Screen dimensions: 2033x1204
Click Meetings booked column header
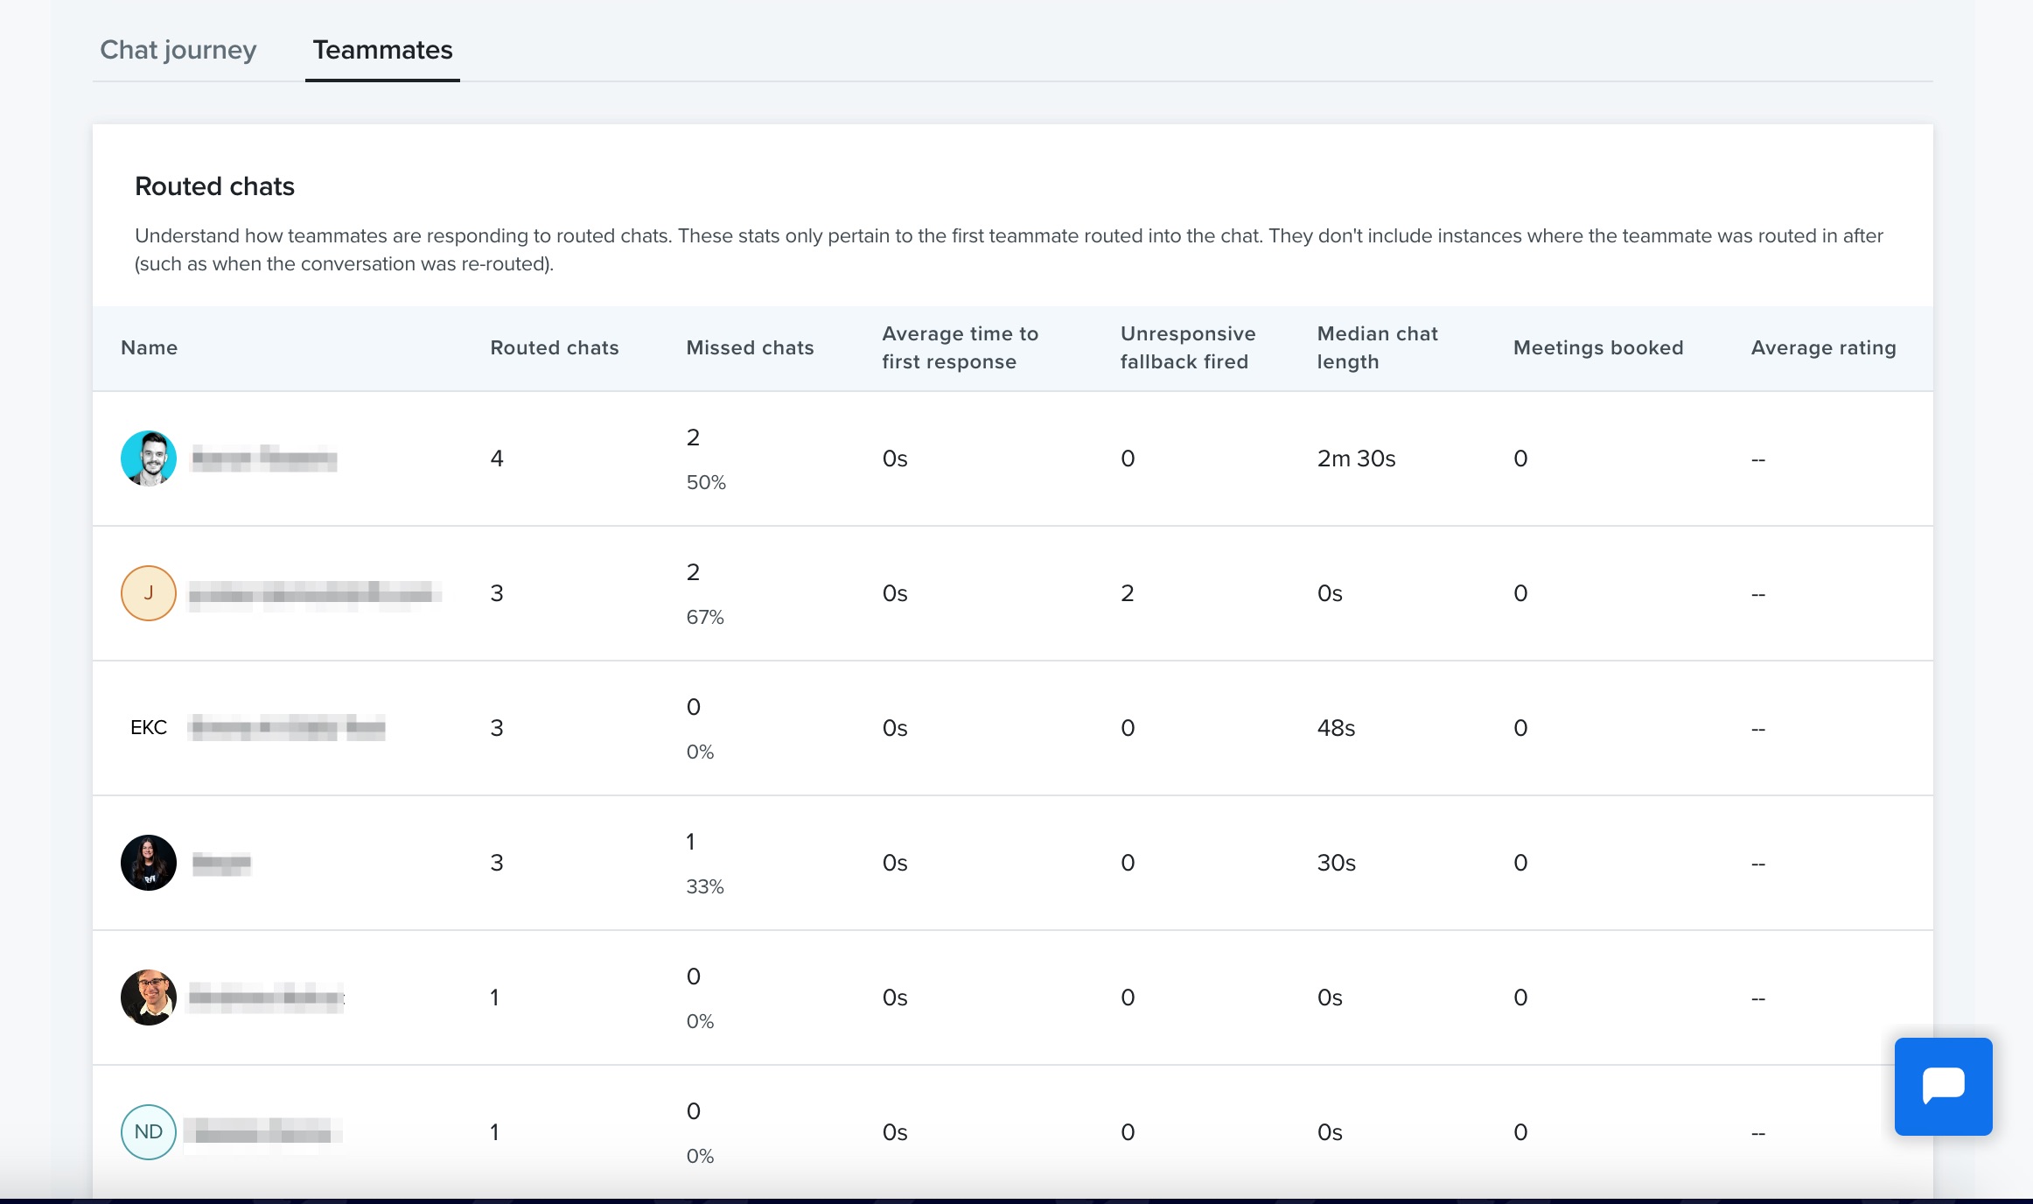coord(1598,347)
